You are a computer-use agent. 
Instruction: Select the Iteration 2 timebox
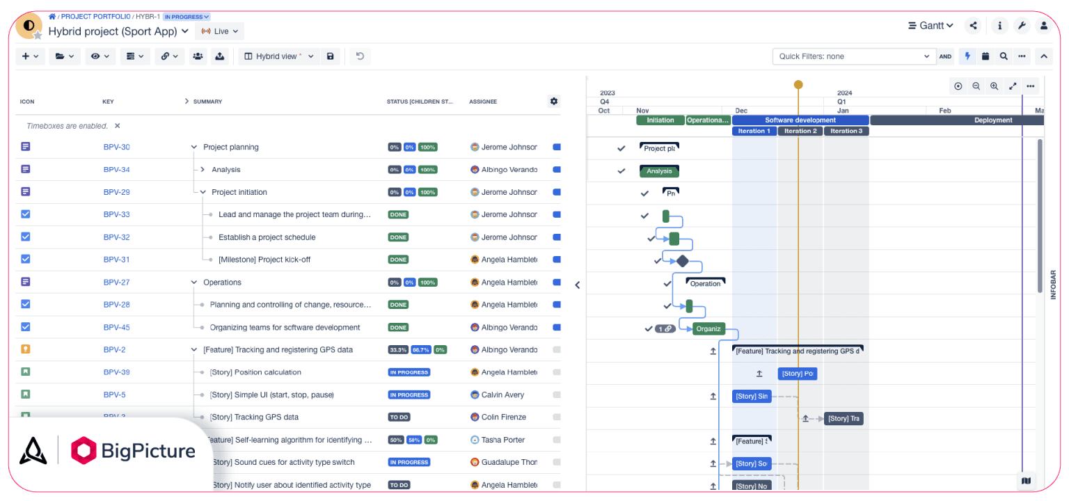click(x=800, y=131)
